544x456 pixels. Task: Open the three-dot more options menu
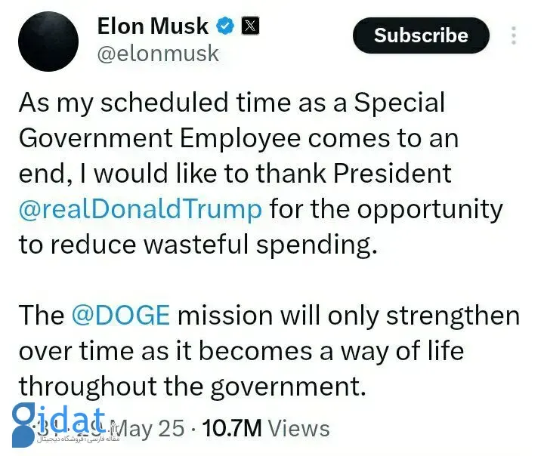click(515, 35)
